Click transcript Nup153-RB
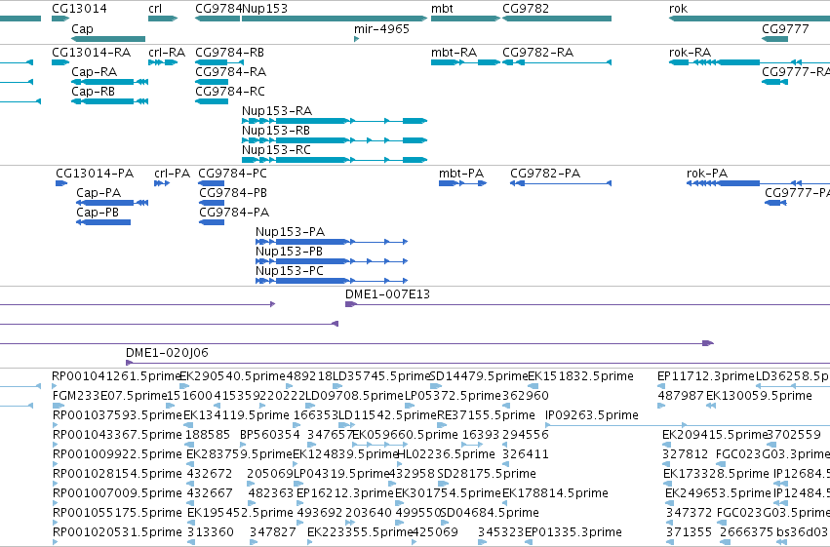The height and width of the screenshot is (547, 830). coord(276,131)
